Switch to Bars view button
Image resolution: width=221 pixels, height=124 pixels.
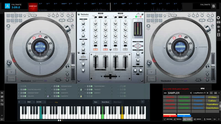click(x=96, y=102)
